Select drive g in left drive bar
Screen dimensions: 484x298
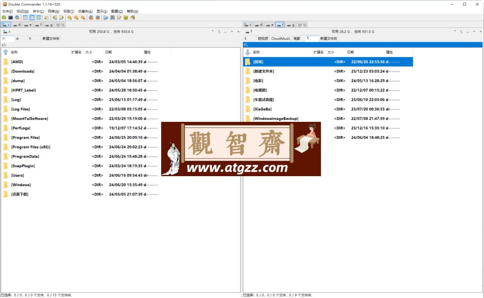tap(49, 25)
